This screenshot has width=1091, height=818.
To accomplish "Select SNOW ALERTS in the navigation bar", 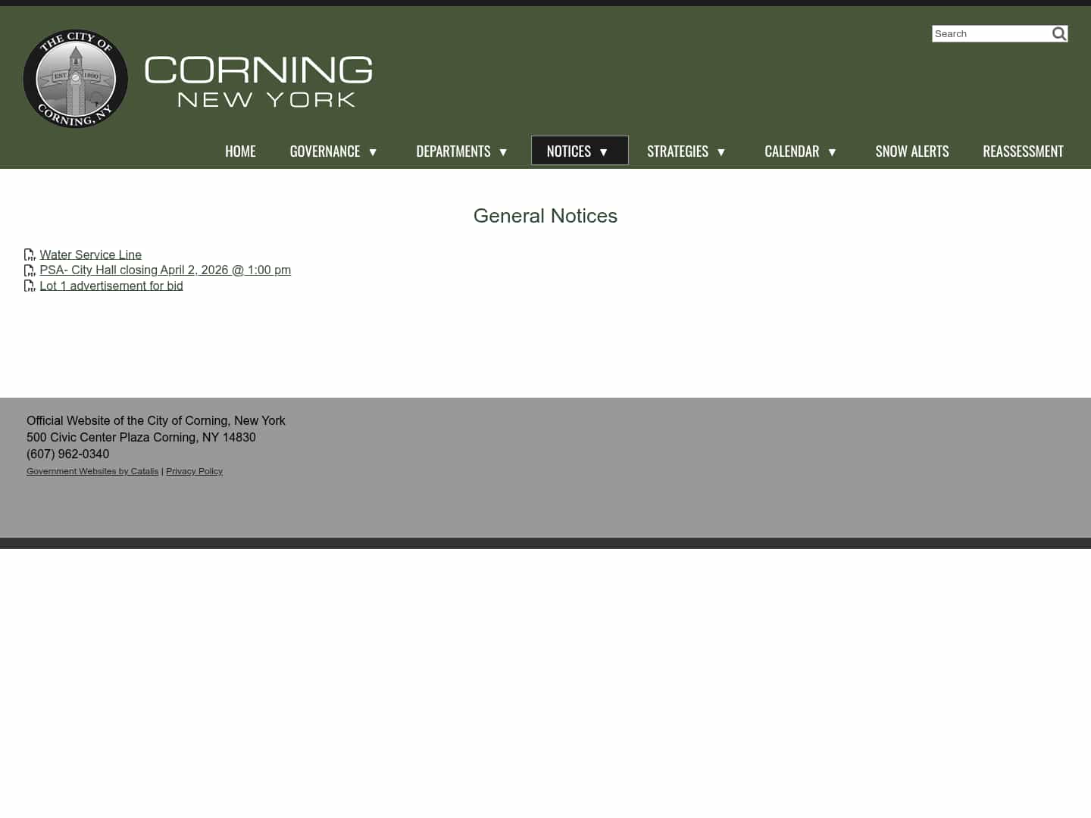I will click(x=912, y=151).
